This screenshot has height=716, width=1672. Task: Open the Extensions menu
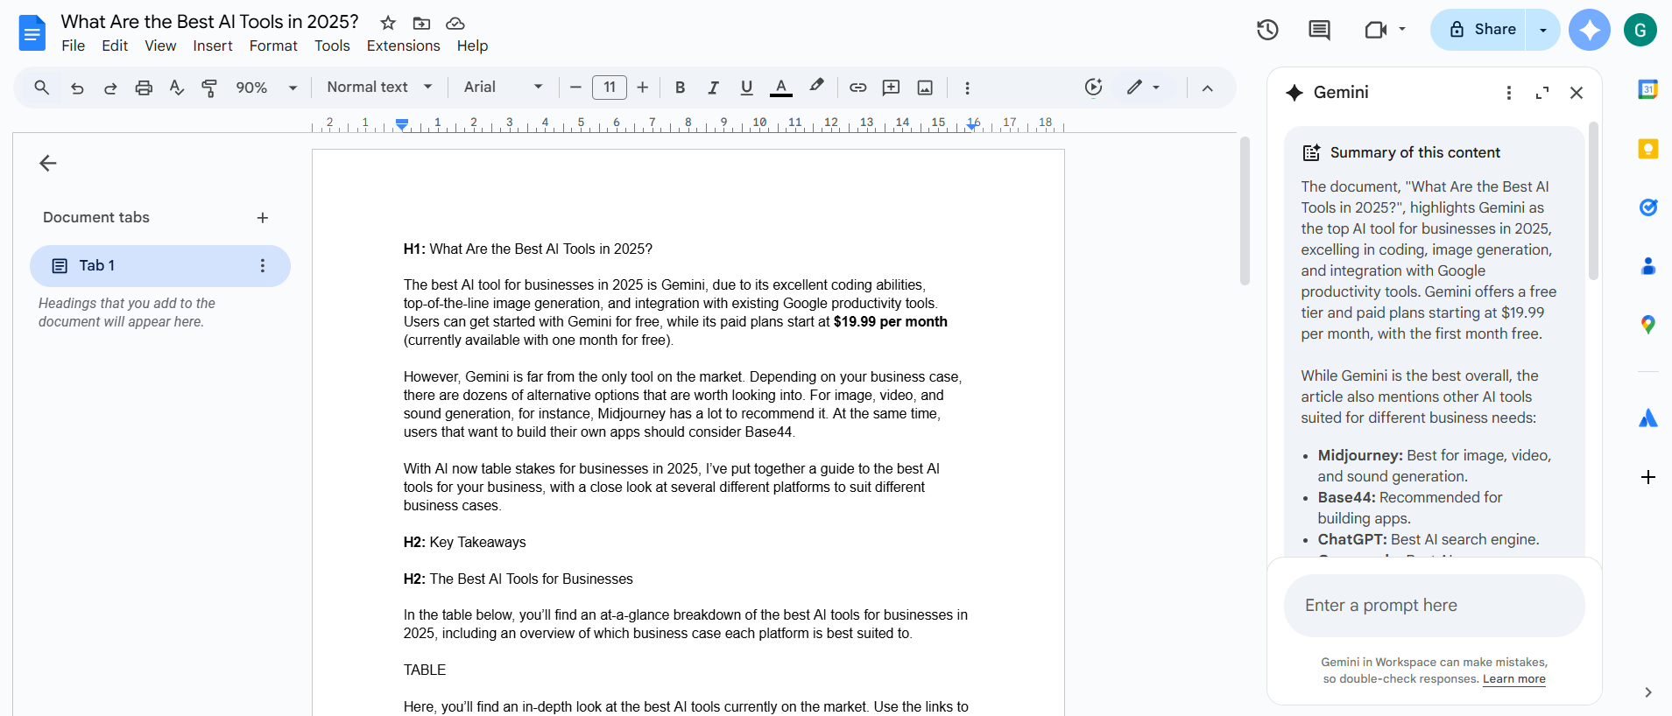(x=403, y=46)
